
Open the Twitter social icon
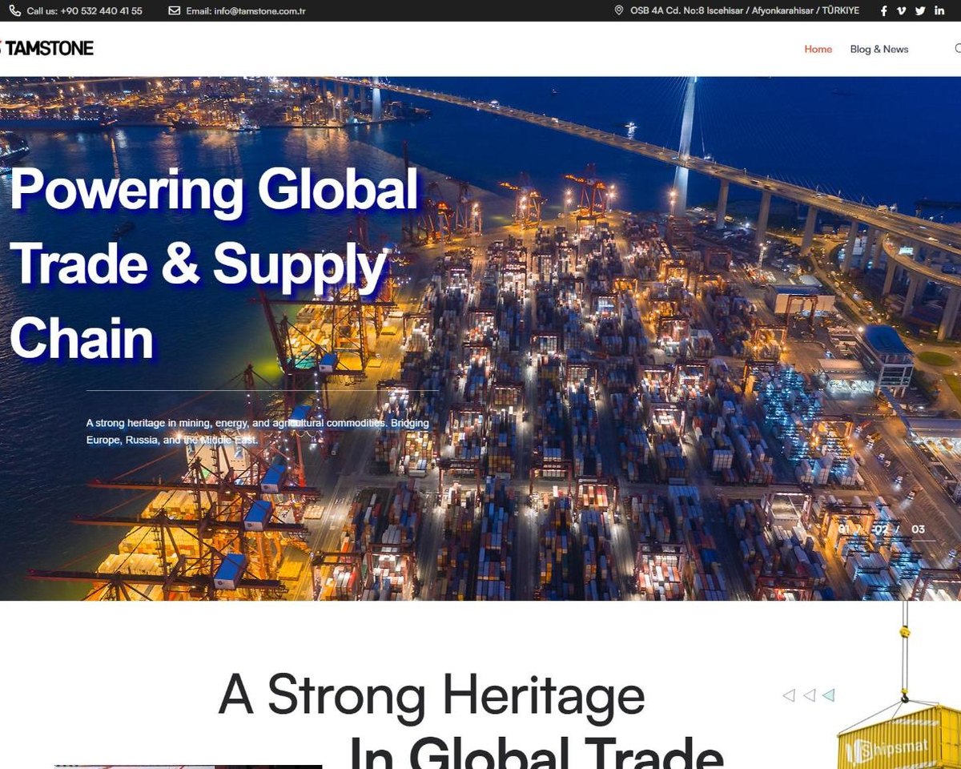920,10
